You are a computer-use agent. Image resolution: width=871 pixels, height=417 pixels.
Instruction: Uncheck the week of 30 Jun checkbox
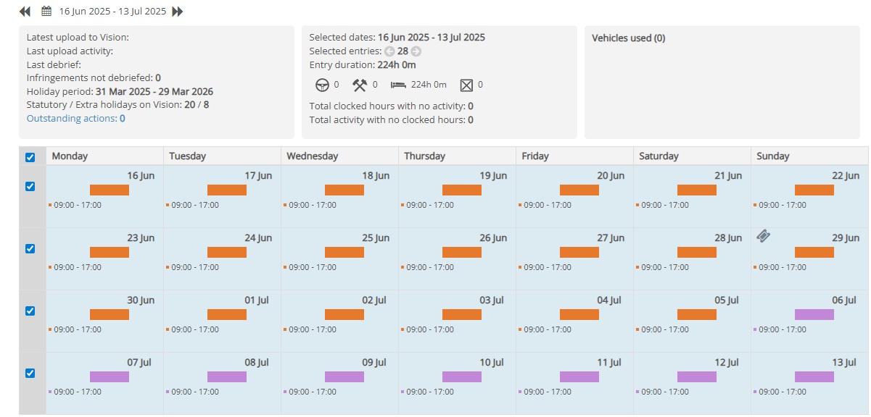click(x=30, y=311)
